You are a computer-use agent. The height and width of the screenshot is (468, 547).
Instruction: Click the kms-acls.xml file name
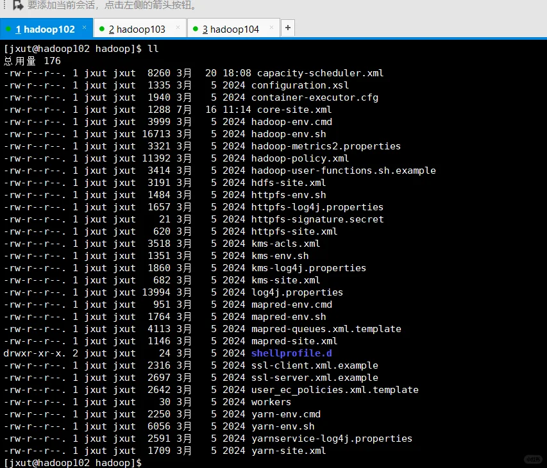click(x=286, y=244)
